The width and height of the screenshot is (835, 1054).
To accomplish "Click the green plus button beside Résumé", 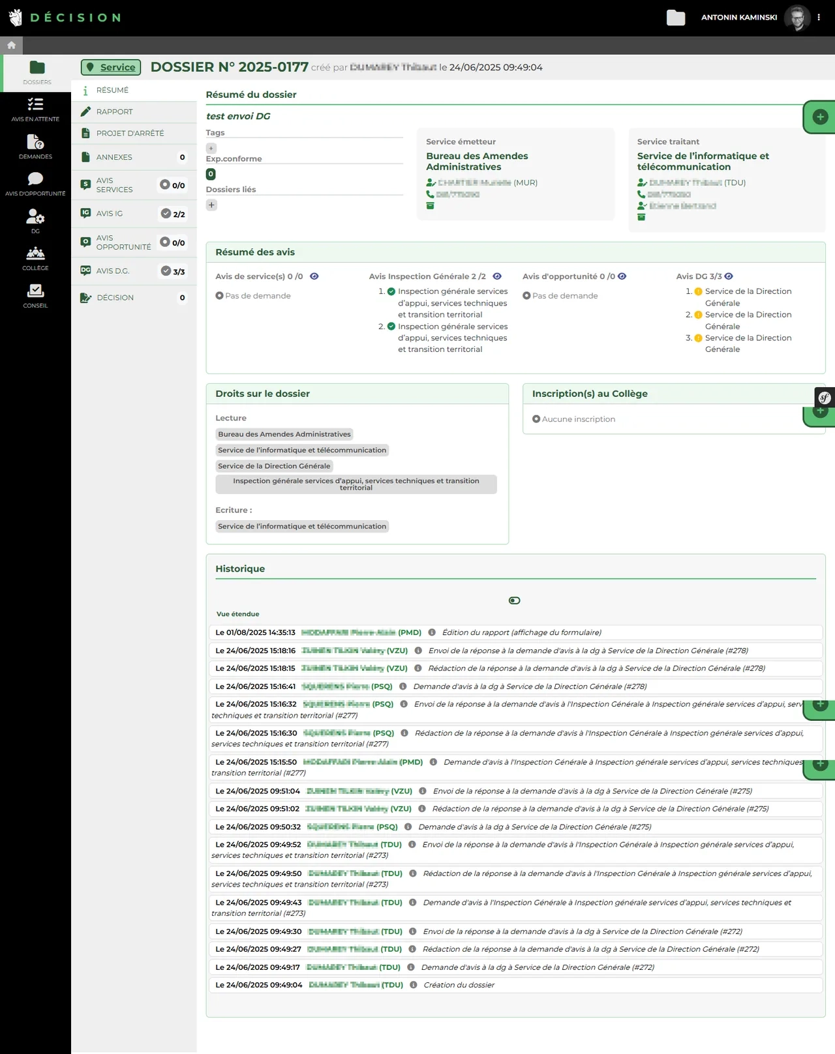I will coord(820,117).
